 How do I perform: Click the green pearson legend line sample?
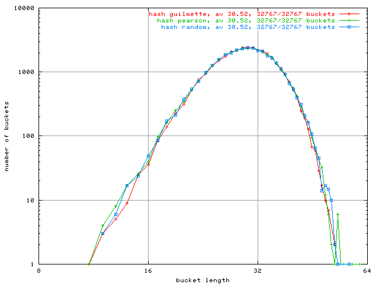point(349,20)
